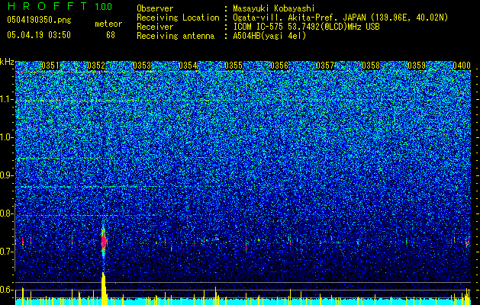This screenshot has width=480, height=305.
Task: Click the 0356 time marker
Action: pos(279,66)
